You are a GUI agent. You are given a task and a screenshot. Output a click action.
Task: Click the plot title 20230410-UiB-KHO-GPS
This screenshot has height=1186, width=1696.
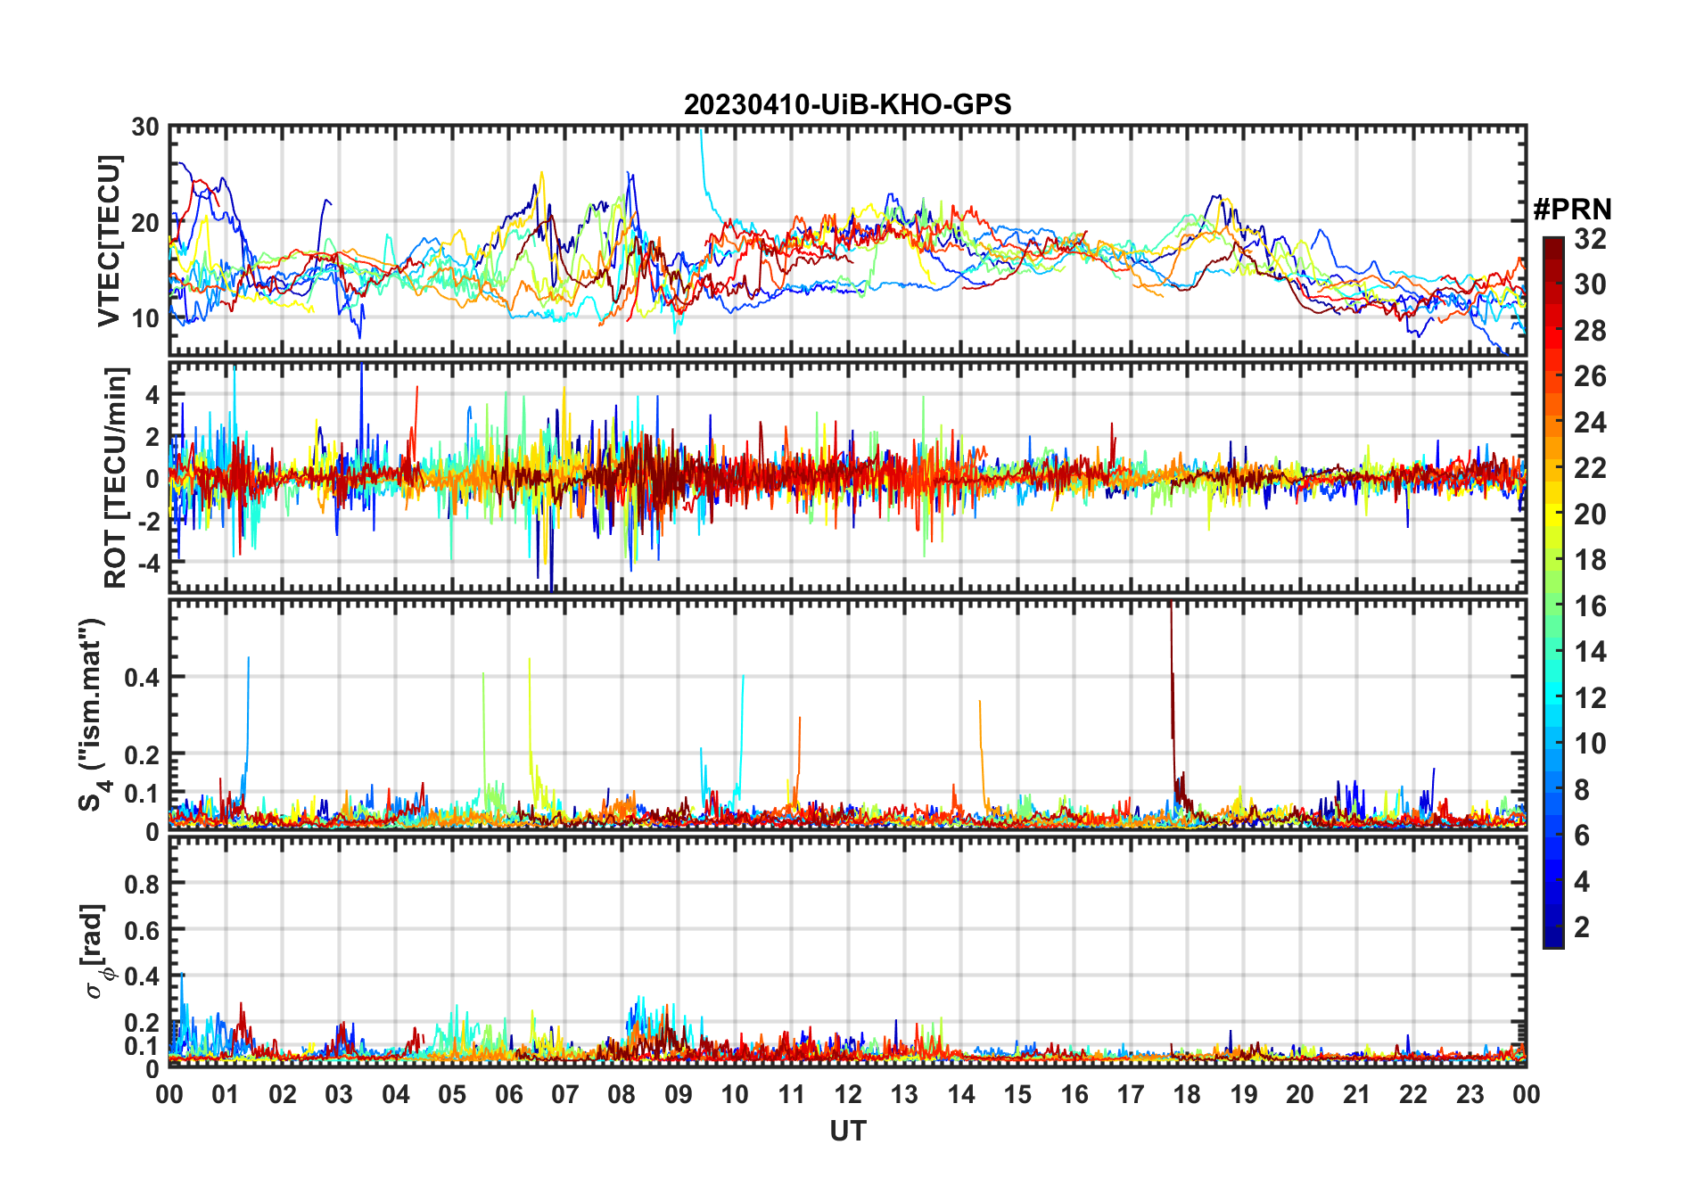pos(847,105)
